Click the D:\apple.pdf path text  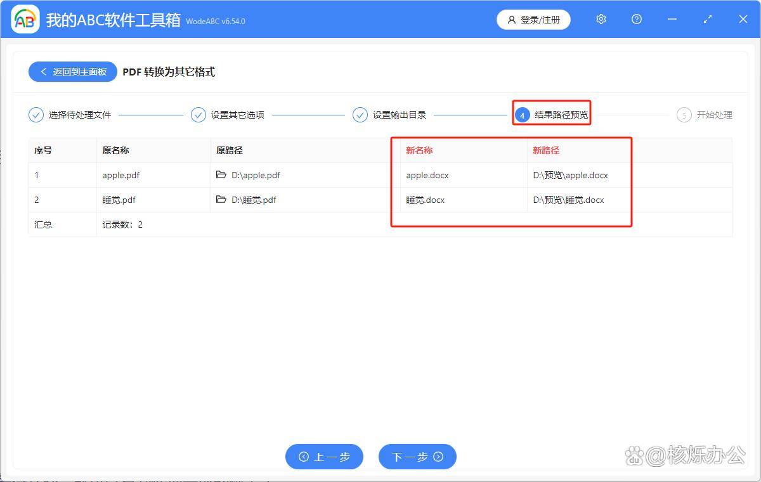coord(256,175)
